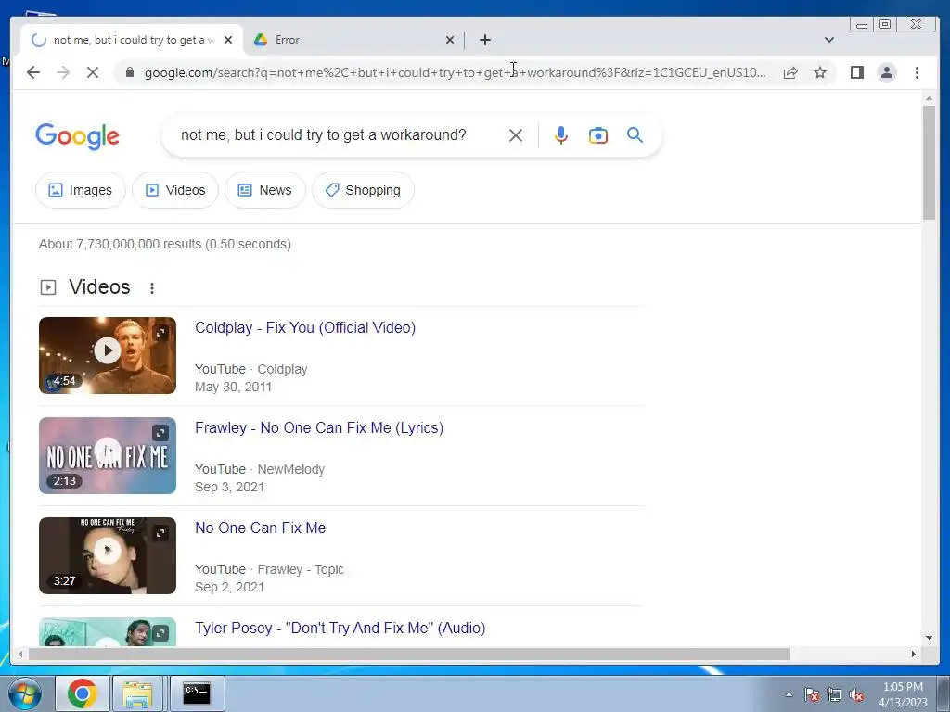Open the Windows Start menu
950x712 pixels.
tap(24, 693)
